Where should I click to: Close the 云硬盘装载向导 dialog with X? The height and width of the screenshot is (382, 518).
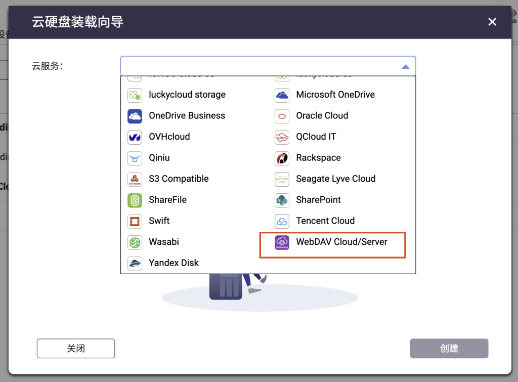click(x=492, y=22)
